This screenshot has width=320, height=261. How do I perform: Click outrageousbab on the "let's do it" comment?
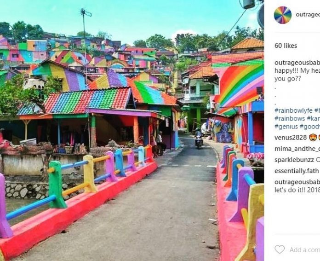[x=297, y=182]
